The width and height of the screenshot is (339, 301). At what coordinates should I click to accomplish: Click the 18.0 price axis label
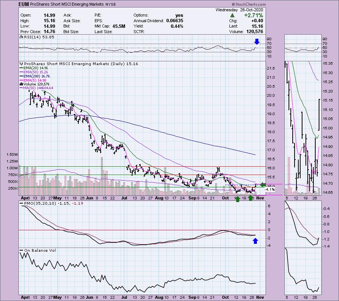coord(271,132)
